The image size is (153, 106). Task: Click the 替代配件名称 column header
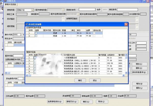(81, 55)
